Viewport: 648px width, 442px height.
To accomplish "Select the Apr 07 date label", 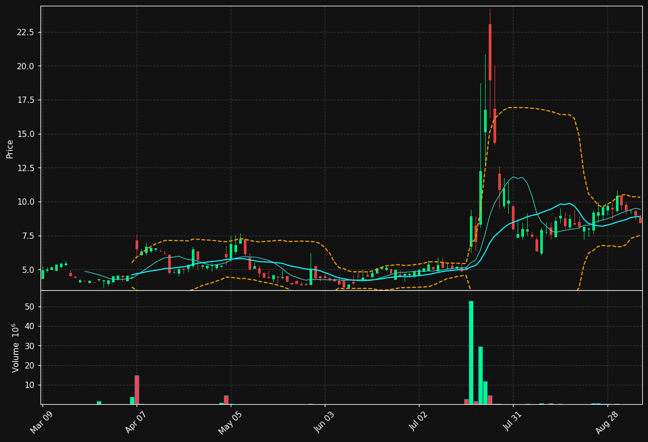I will (136, 422).
